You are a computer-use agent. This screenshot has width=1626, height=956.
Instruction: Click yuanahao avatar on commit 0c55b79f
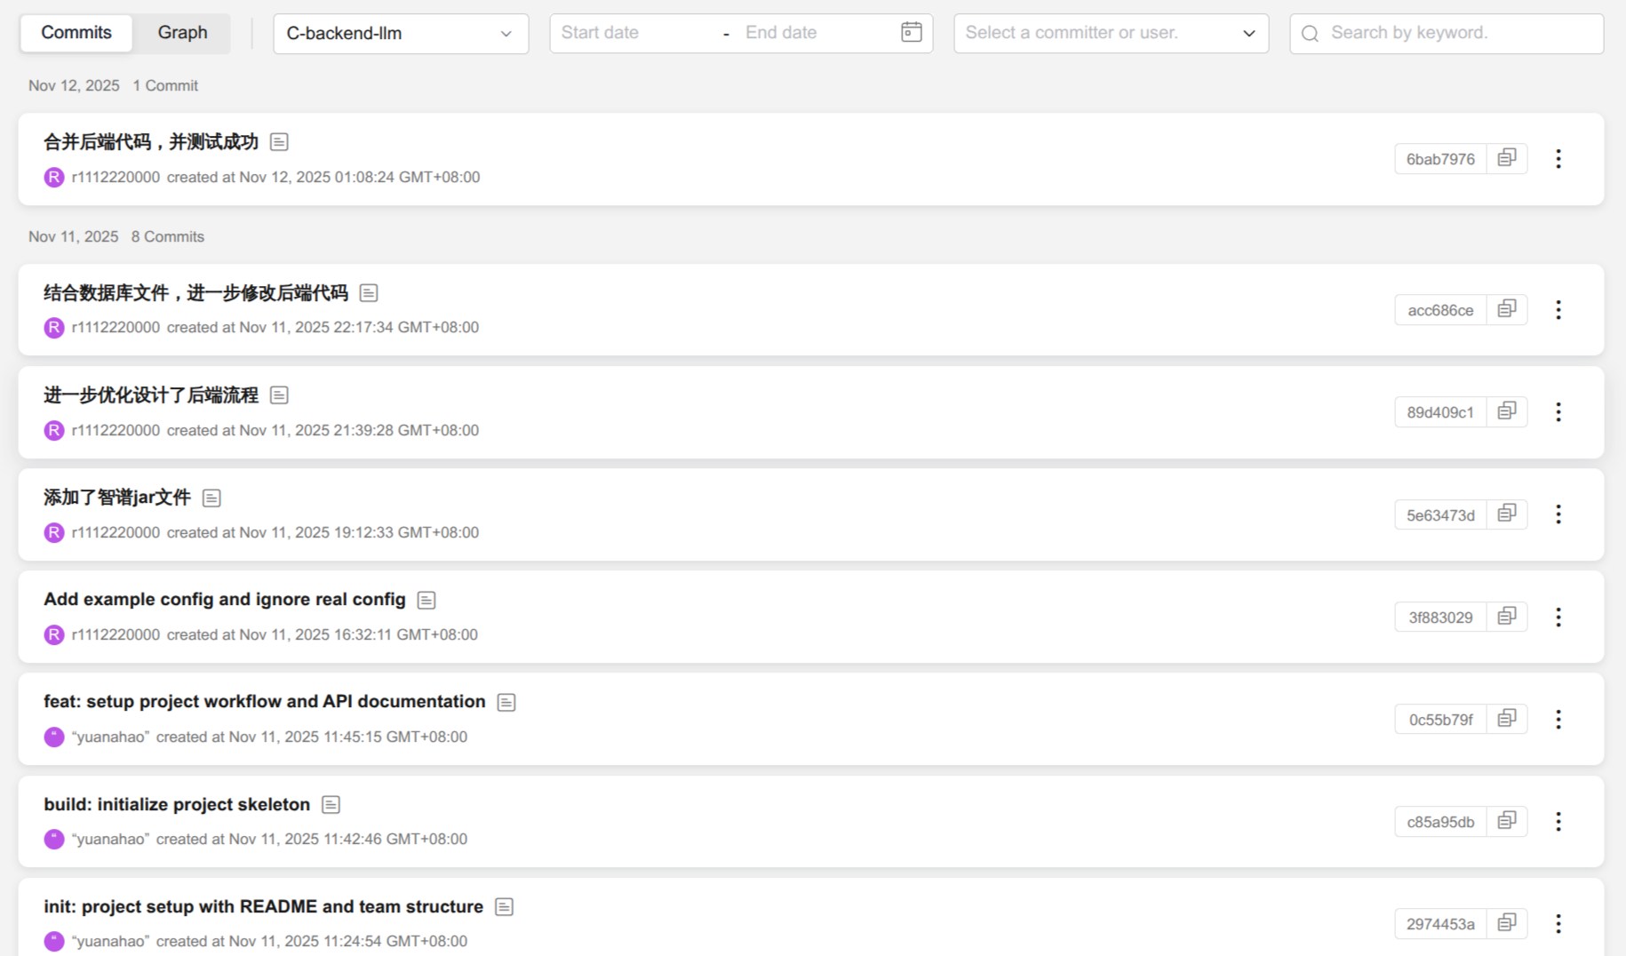tap(54, 737)
